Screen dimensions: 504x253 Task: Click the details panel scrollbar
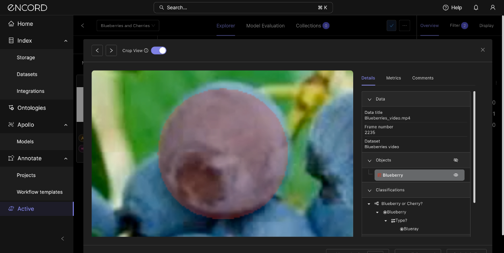[474, 147]
